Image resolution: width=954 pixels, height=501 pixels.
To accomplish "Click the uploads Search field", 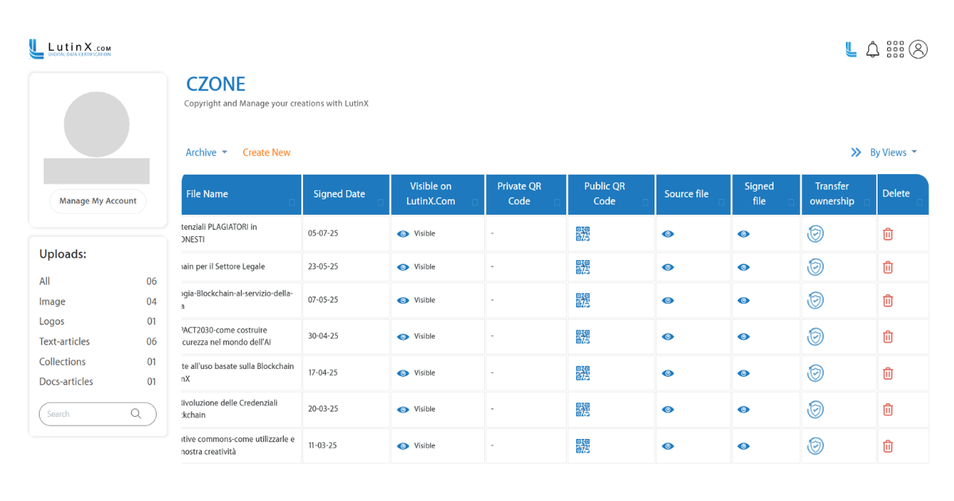I will click(87, 414).
